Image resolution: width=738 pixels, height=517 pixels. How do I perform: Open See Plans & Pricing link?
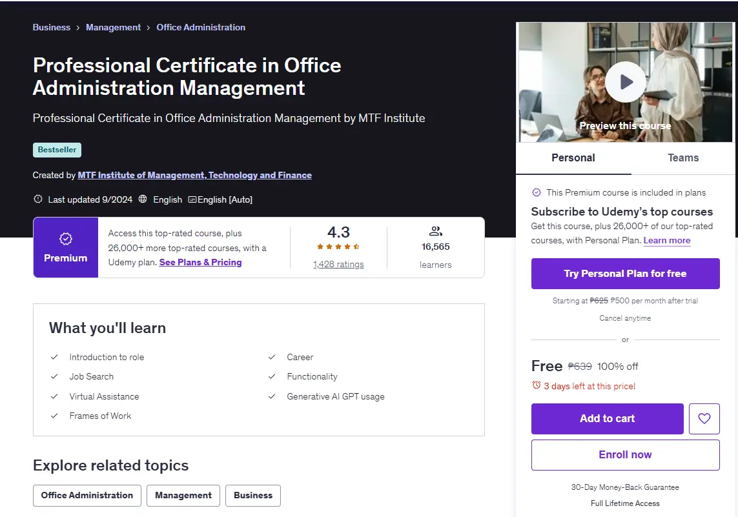pos(201,262)
